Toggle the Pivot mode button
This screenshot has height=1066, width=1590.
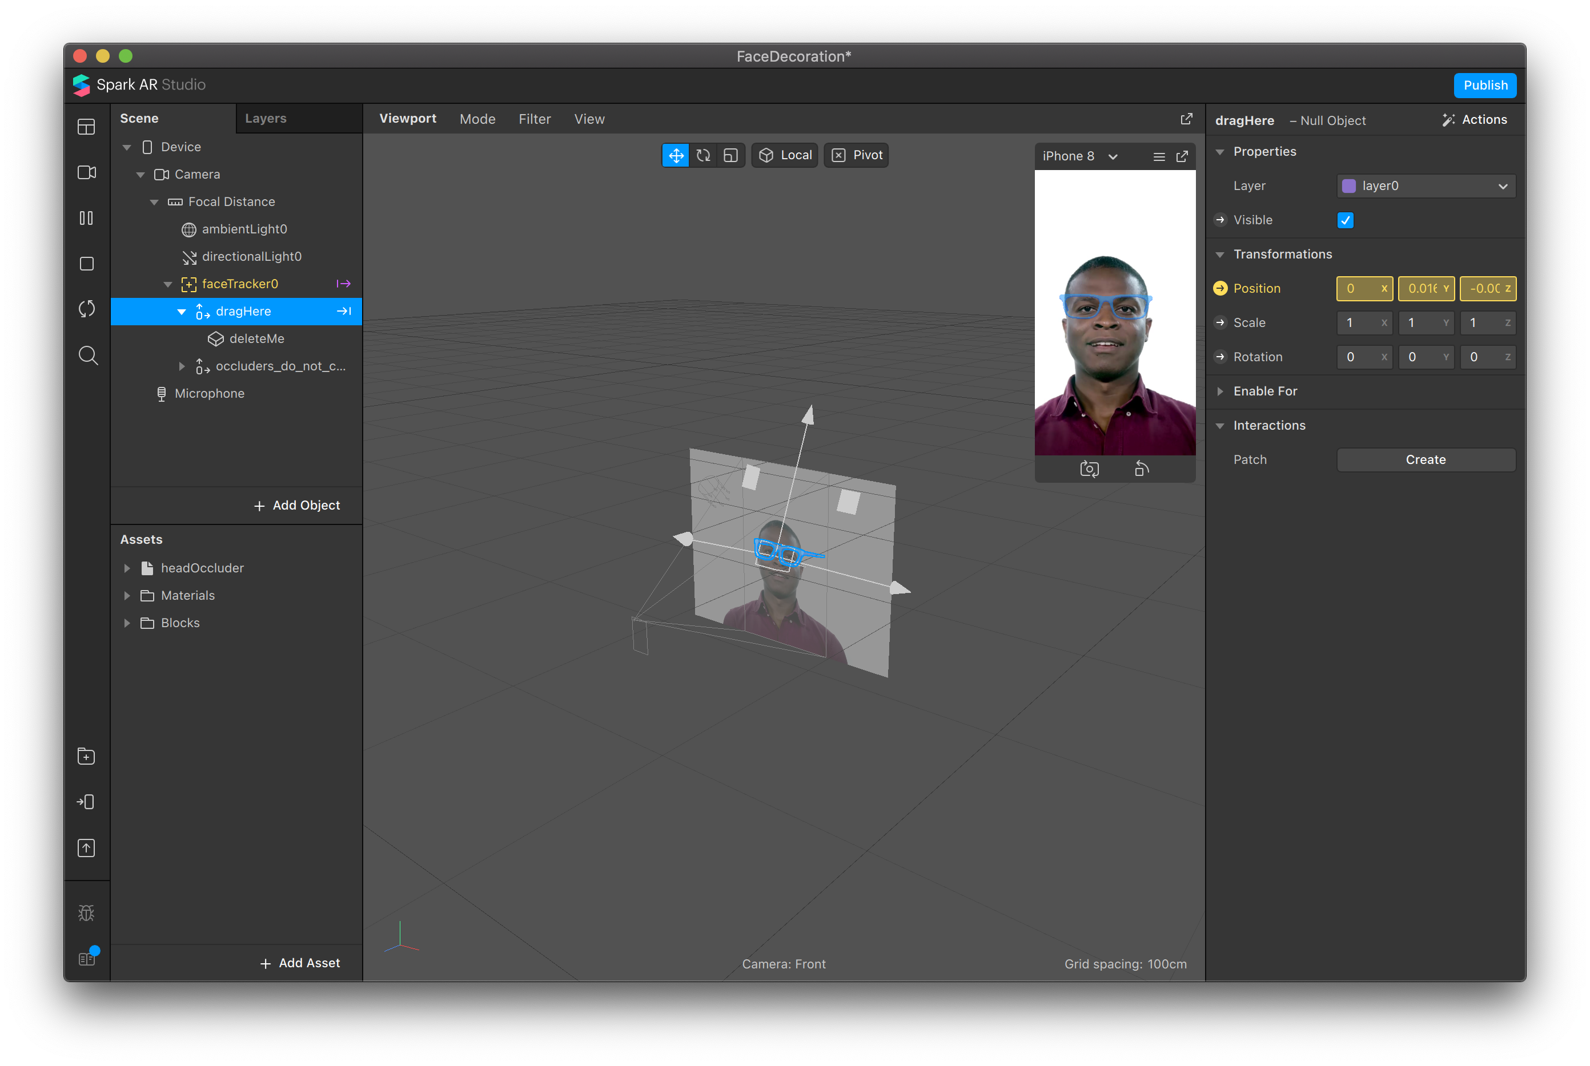click(x=856, y=155)
